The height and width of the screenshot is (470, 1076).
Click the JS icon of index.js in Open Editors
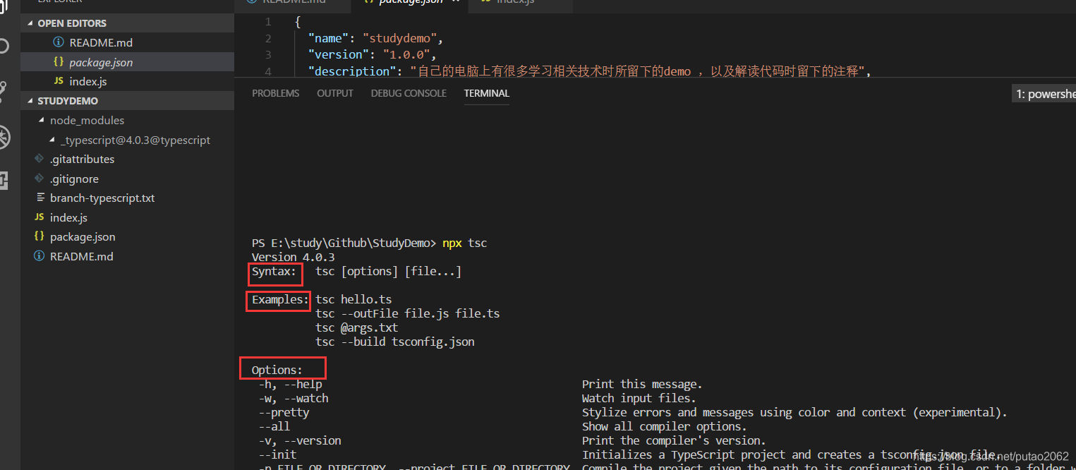(x=59, y=81)
